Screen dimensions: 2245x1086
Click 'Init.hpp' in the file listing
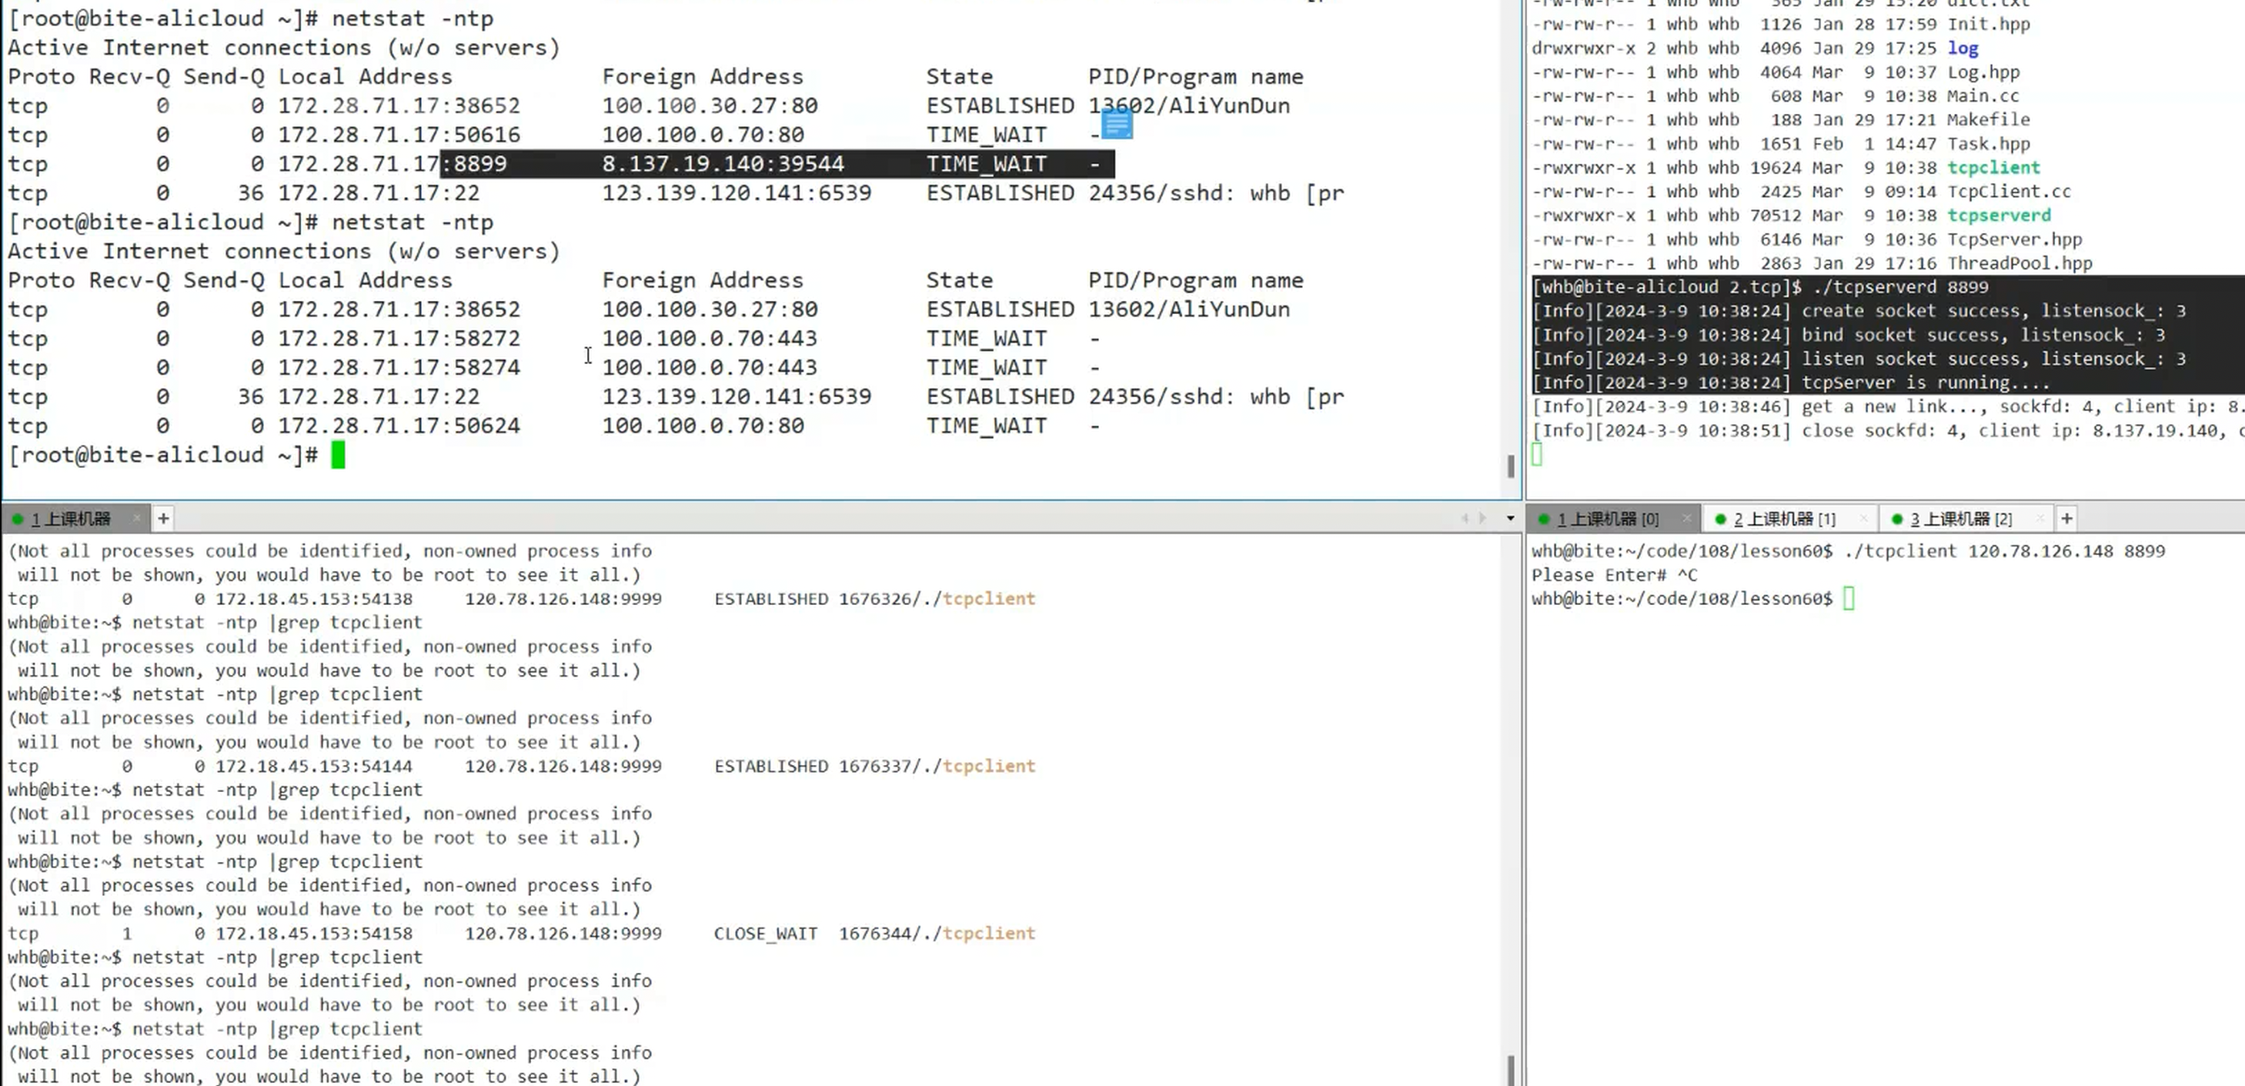click(x=1989, y=25)
